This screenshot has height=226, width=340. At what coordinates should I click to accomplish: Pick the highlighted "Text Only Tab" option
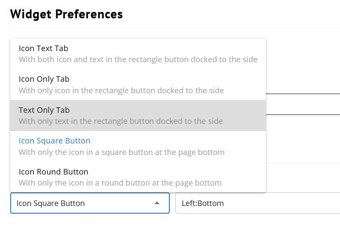tap(44, 110)
